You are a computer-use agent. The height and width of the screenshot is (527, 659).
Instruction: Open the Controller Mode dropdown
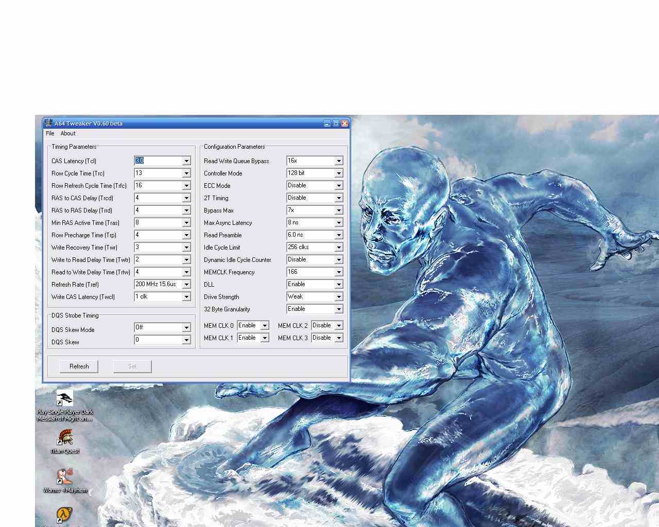pos(339,173)
